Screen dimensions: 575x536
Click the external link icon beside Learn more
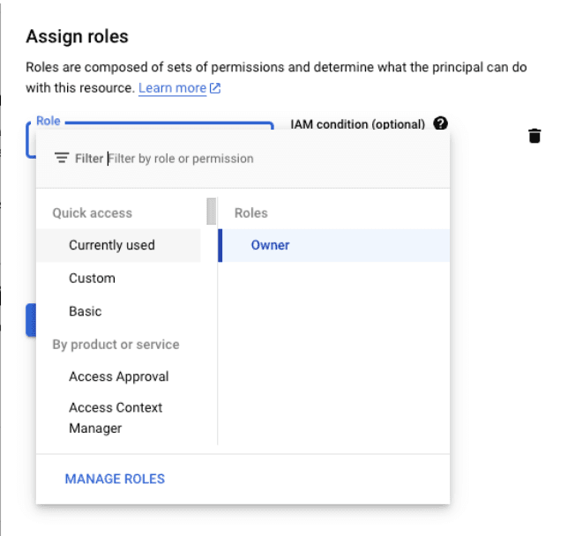(215, 88)
